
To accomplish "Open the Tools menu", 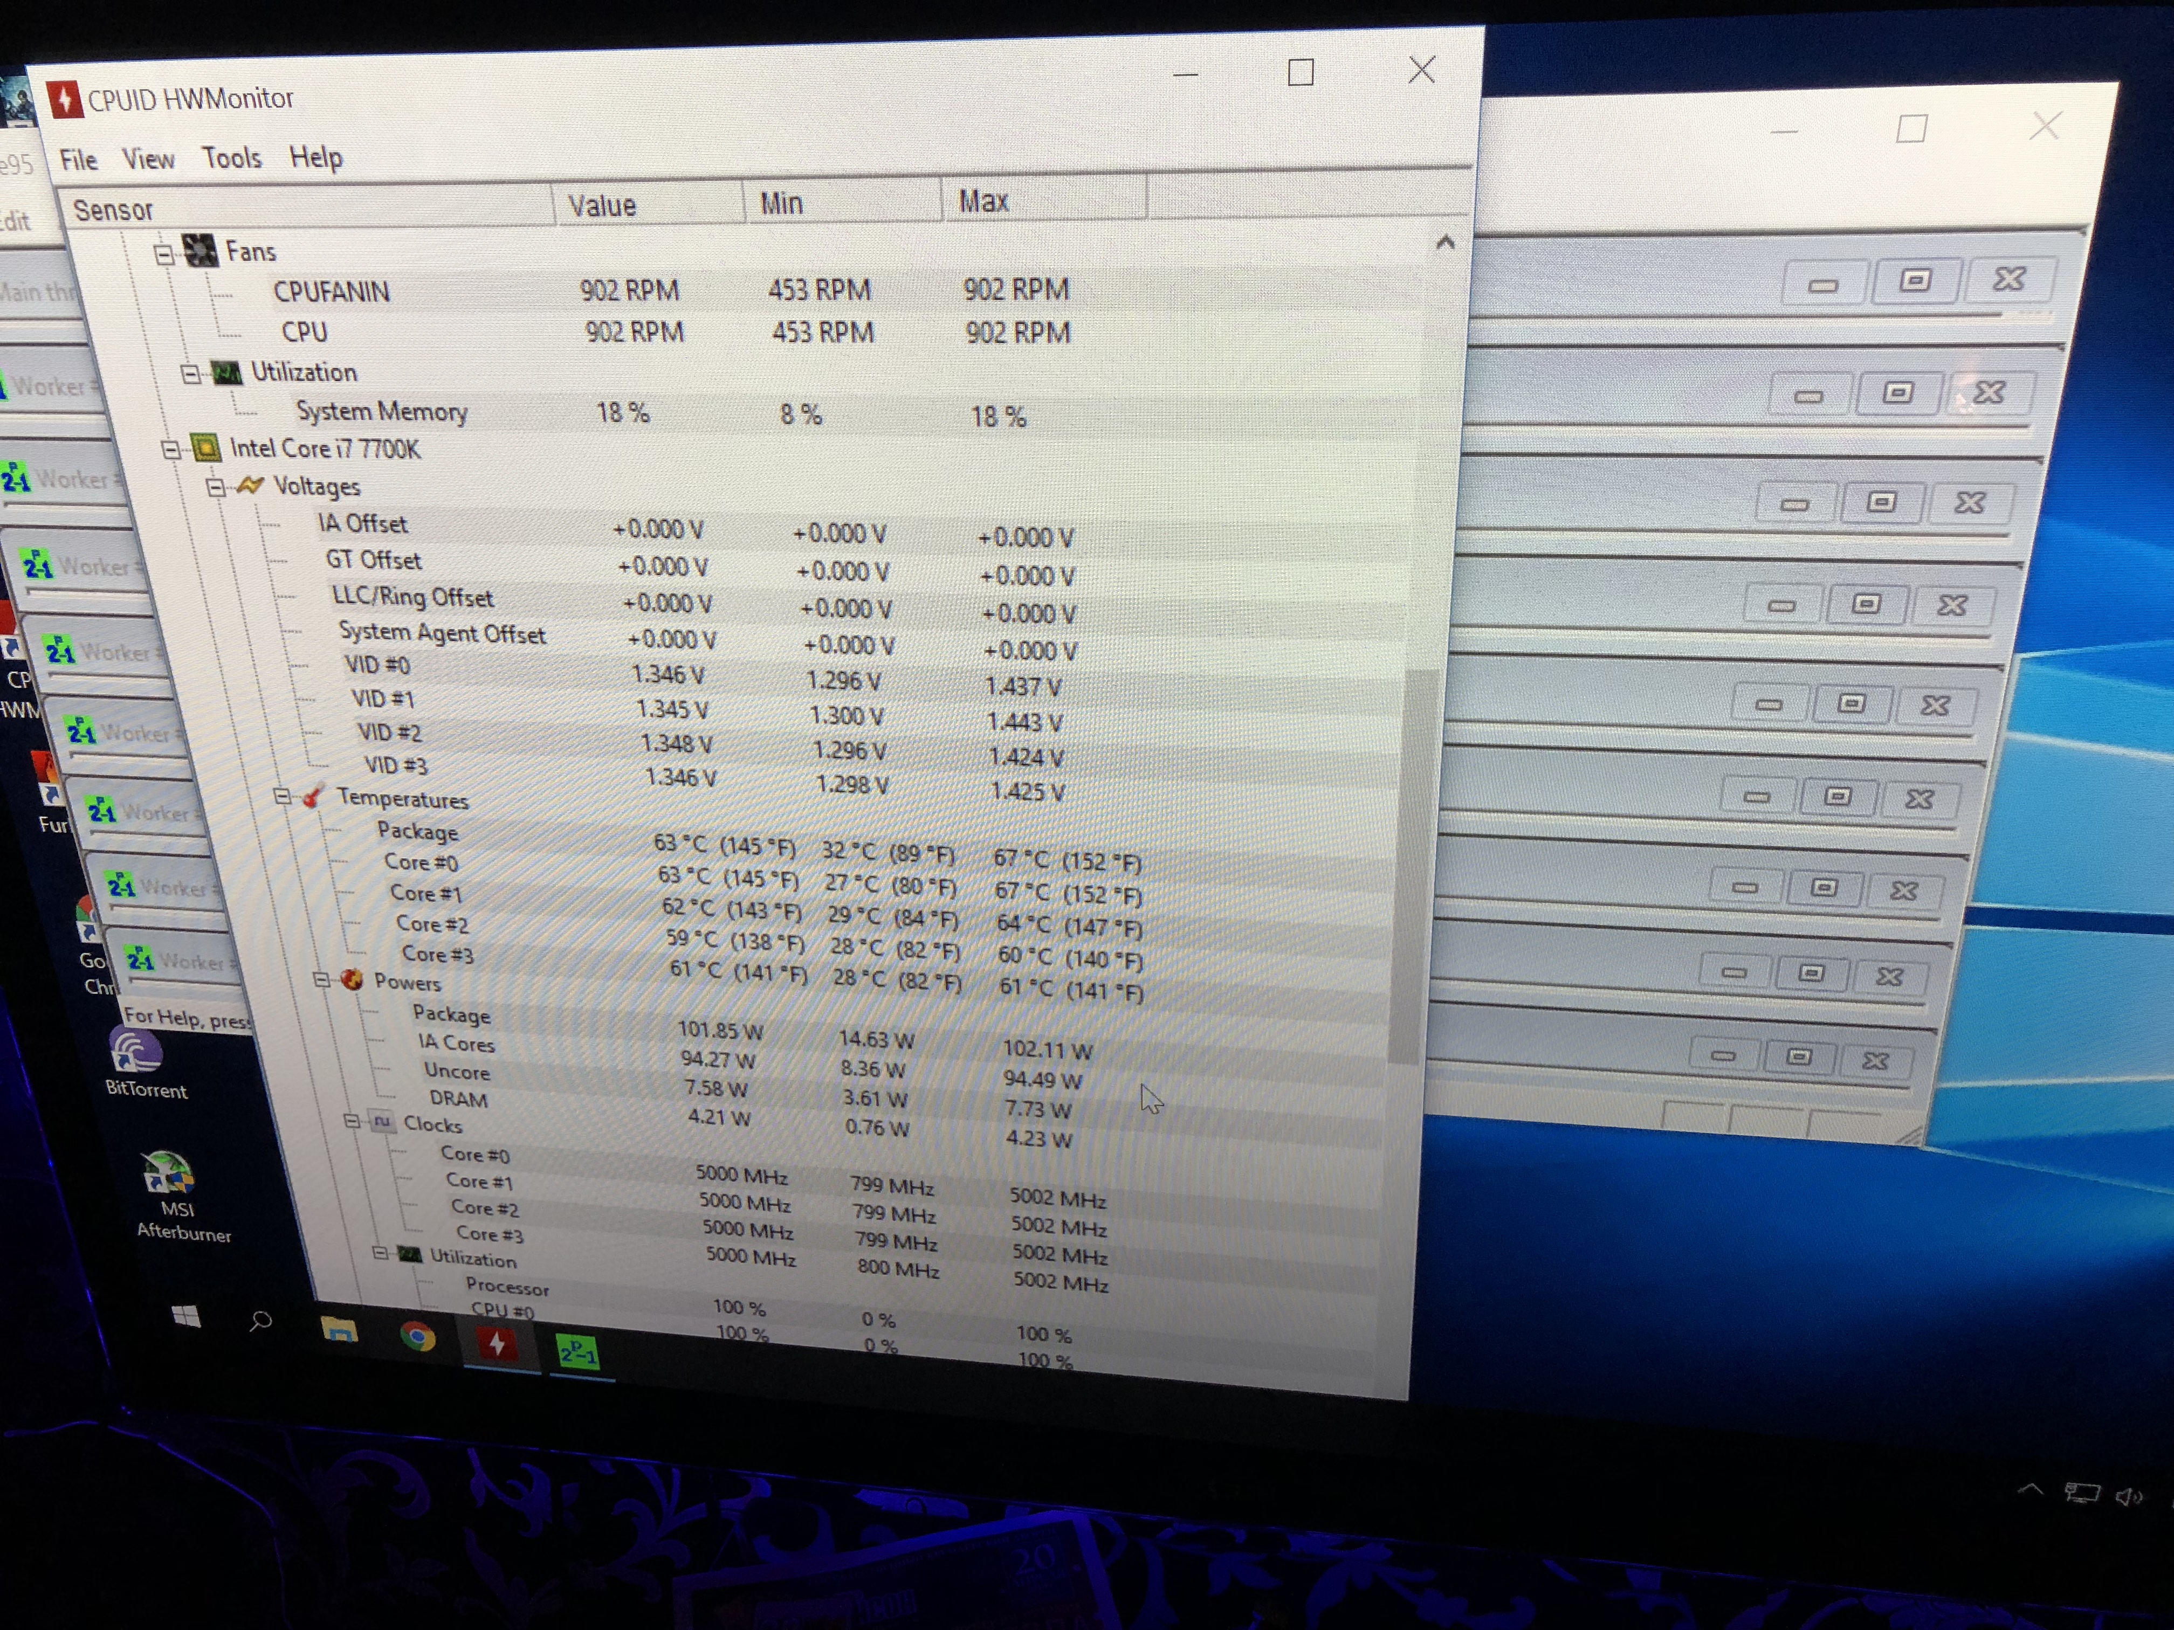I will tap(232, 158).
